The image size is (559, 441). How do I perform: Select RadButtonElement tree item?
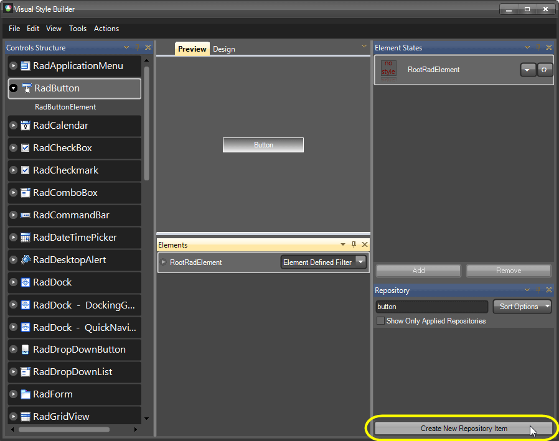coord(65,107)
